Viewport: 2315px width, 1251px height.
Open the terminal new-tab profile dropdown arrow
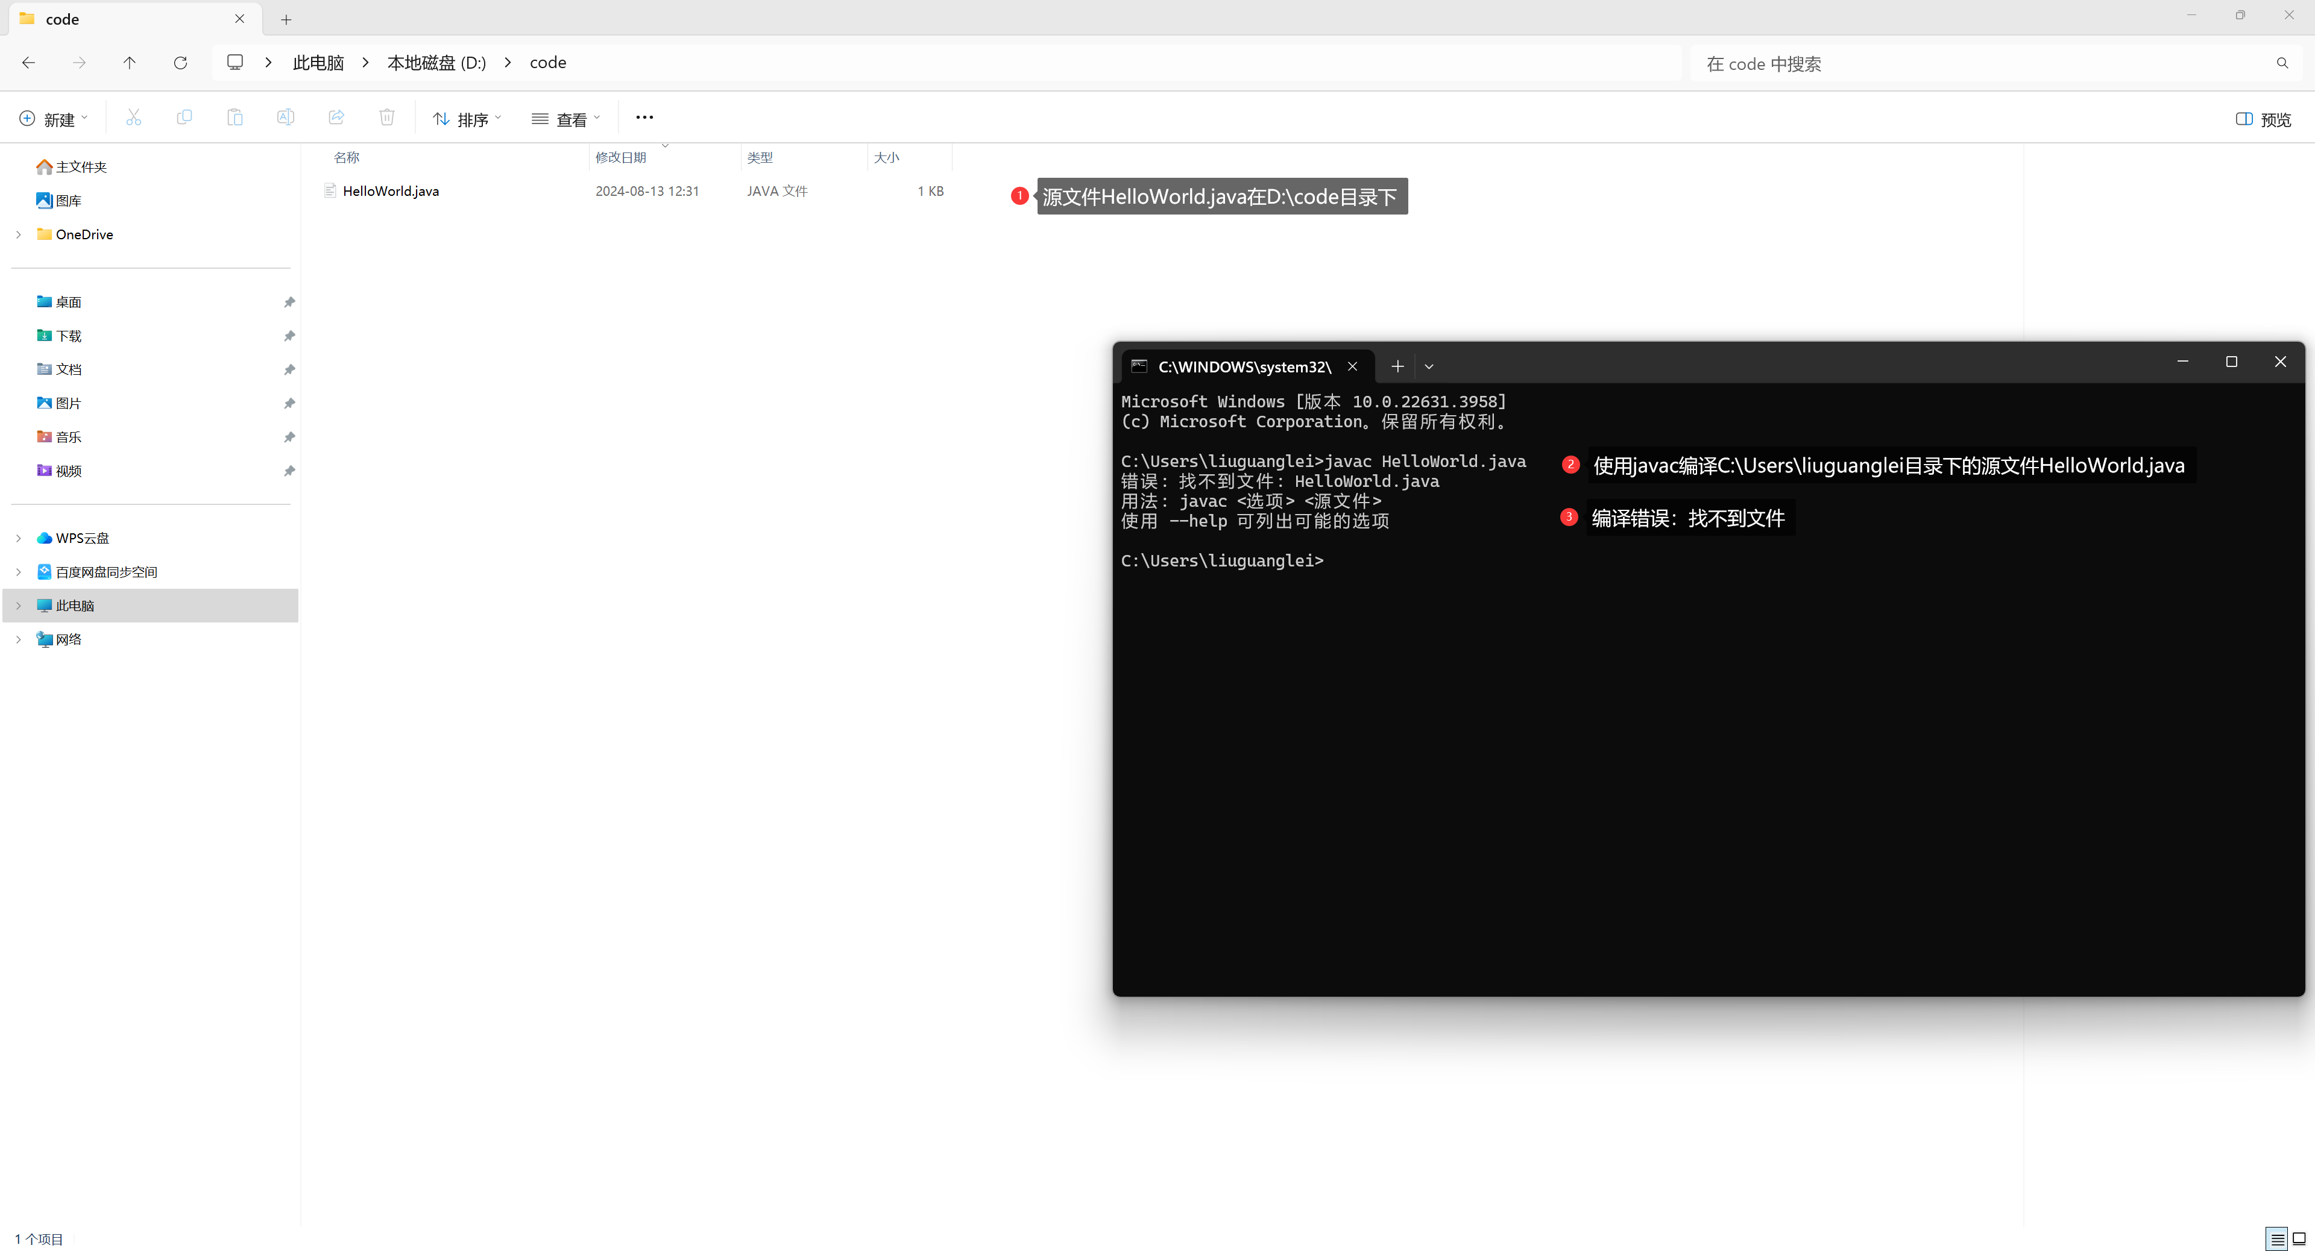pos(1429,366)
